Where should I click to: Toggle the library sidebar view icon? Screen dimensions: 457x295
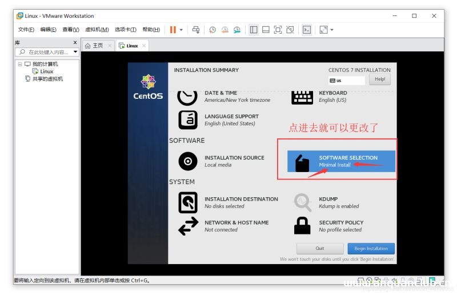tap(254, 30)
